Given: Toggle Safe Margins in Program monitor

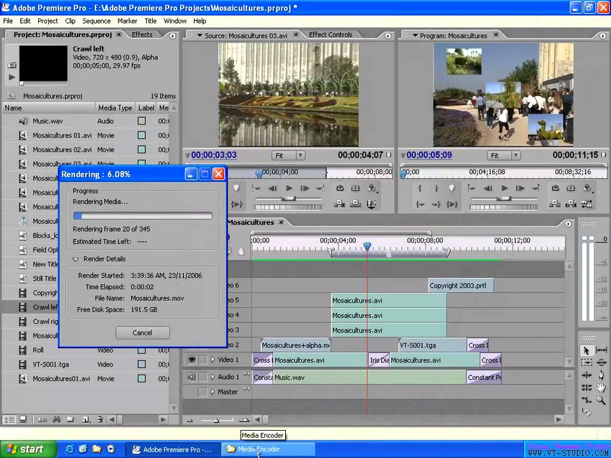Looking at the screenshot, I should 571,188.
